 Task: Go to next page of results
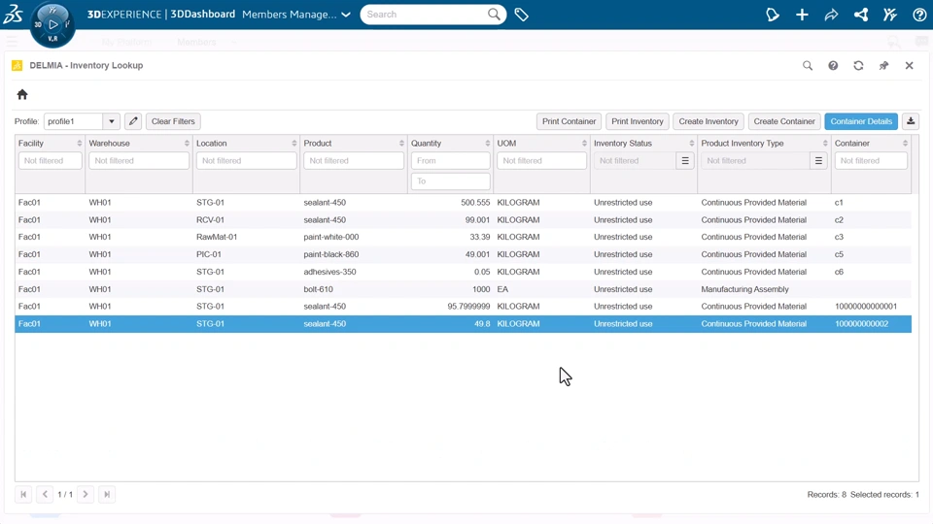tap(86, 494)
